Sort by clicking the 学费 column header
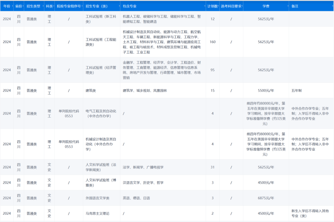 tap(266, 6)
